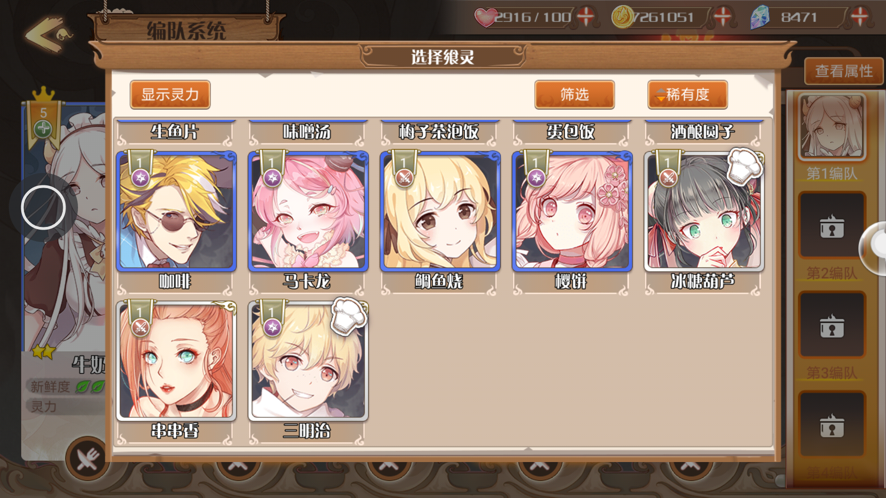Open the 筛选 filter options
Viewport: 886px width, 498px height.
(575, 95)
